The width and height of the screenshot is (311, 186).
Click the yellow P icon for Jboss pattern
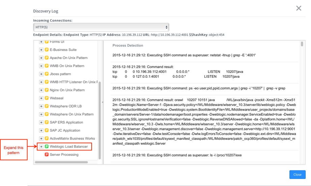46,74
